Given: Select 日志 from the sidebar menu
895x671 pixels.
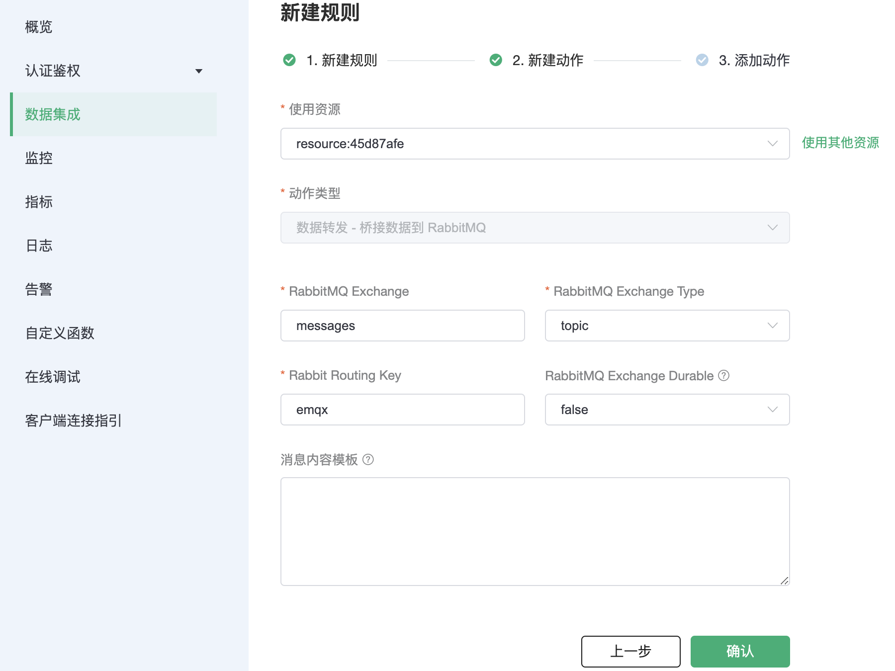Looking at the screenshot, I should 39,246.
